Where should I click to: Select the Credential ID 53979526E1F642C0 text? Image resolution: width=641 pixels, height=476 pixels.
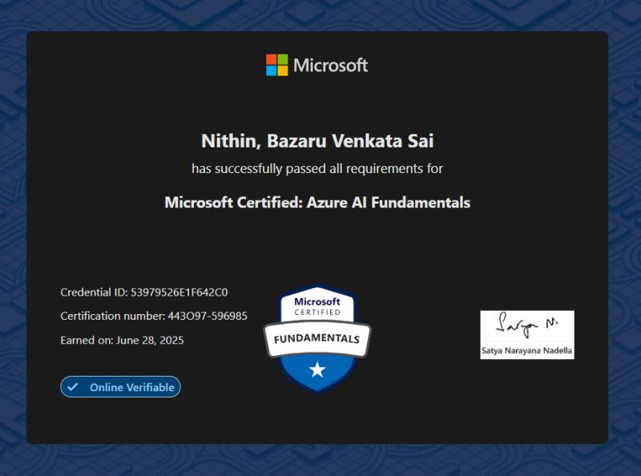click(x=144, y=292)
